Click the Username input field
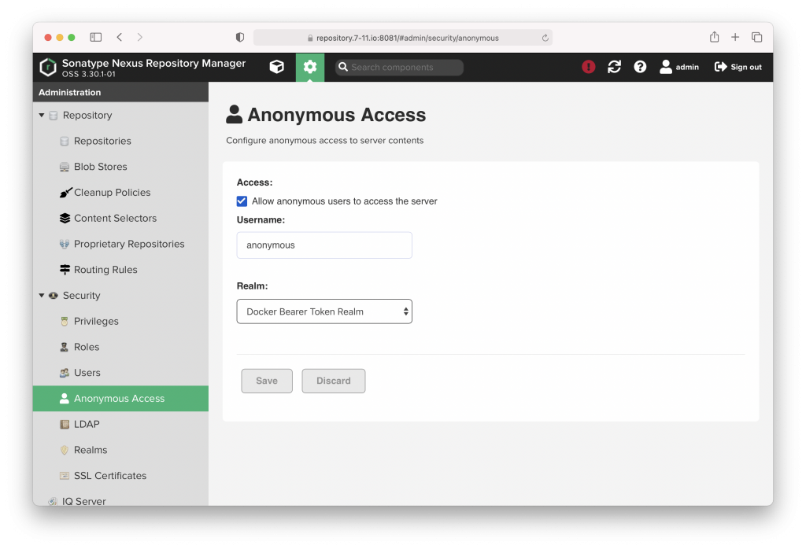Viewport: 806px width, 549px height. coord(324,245)
